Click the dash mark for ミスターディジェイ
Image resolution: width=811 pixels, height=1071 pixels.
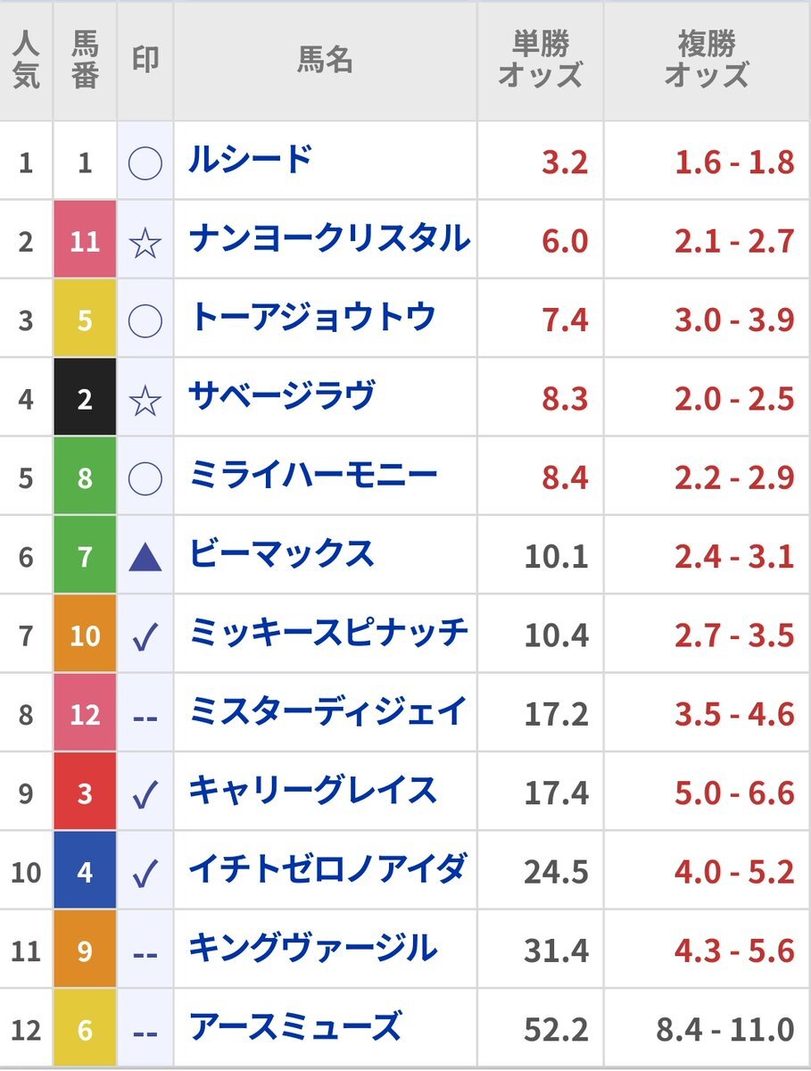145,717
